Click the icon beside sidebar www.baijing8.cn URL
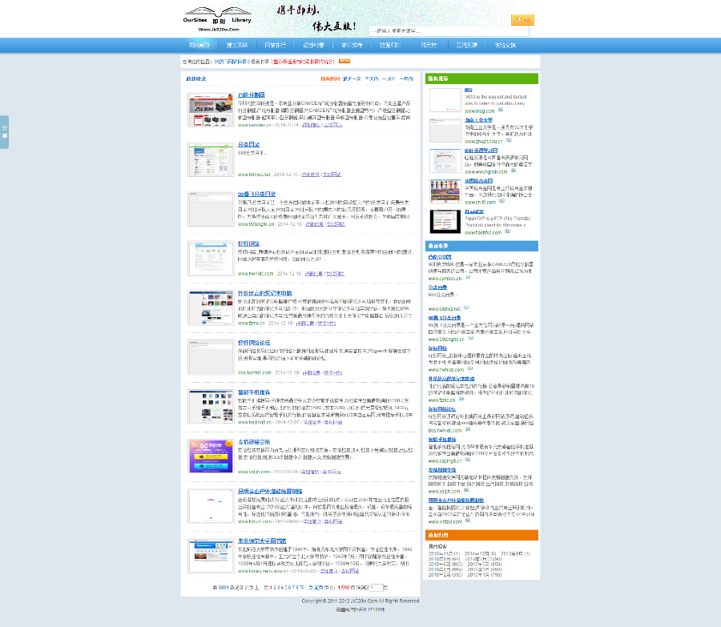 (x=468, y=460)
